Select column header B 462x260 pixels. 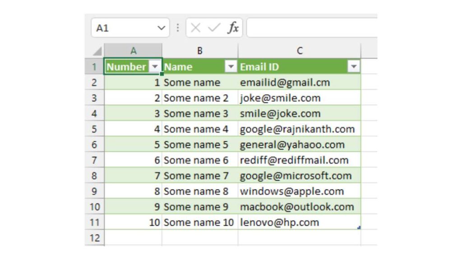(200, 50)
